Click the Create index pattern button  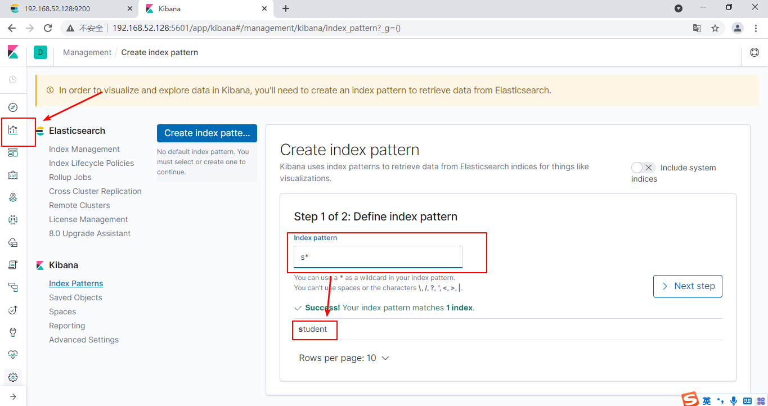[x=206, y=133]
